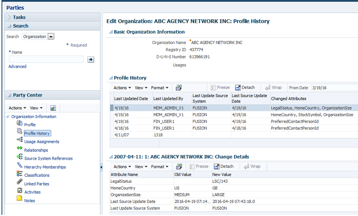Image resolution: width=358 pixels, height=216 pixels.
Task: Click the Party Center toolbar export icon
Action: tap(53, 108)
